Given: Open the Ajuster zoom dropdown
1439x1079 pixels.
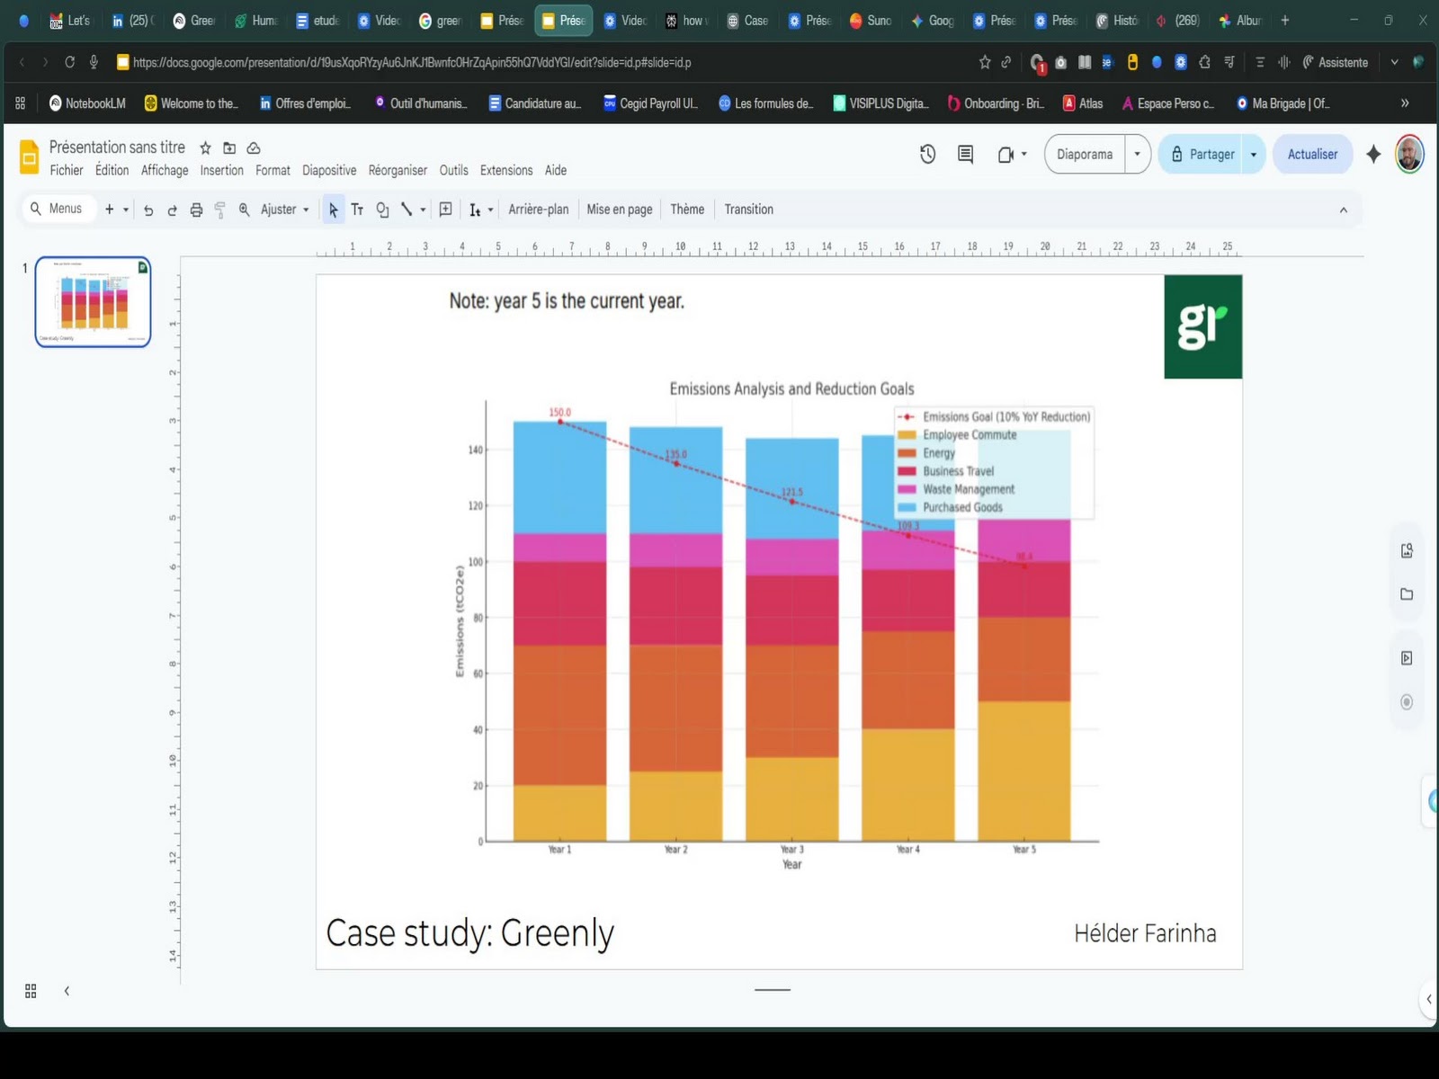Looking at the screenshot, I should click(285, 210).
